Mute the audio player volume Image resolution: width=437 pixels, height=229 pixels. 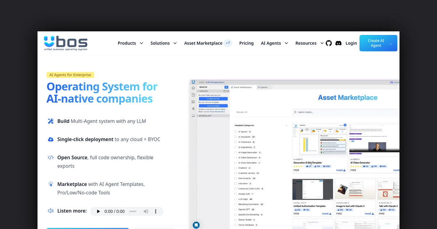coord(146,211)
